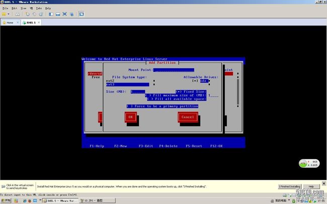Select Fill all available space option

(177, 99)
